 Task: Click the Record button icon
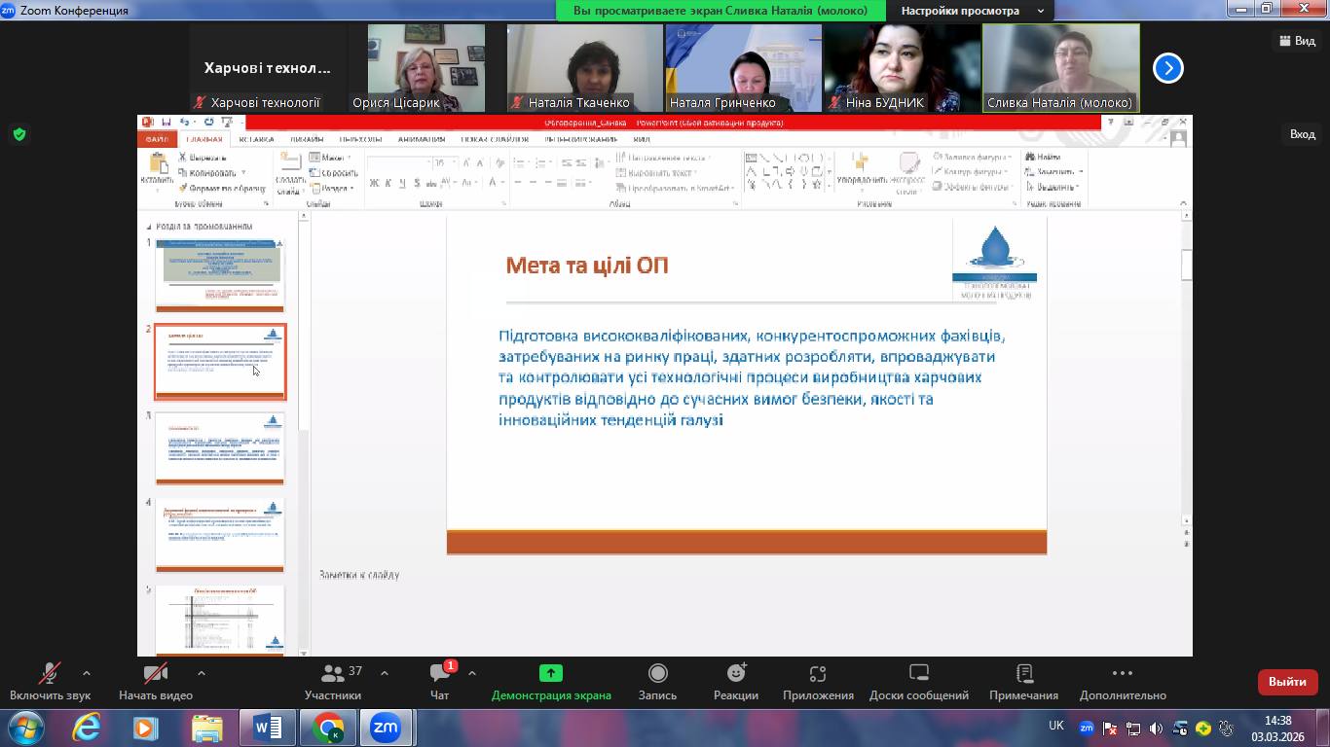point(657,674)
